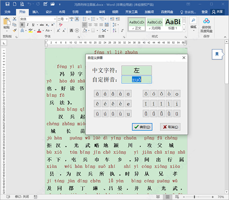This screenshot has width=229, height=200.
Task: Insert the ō tone character button
Action: coord(146,94)
